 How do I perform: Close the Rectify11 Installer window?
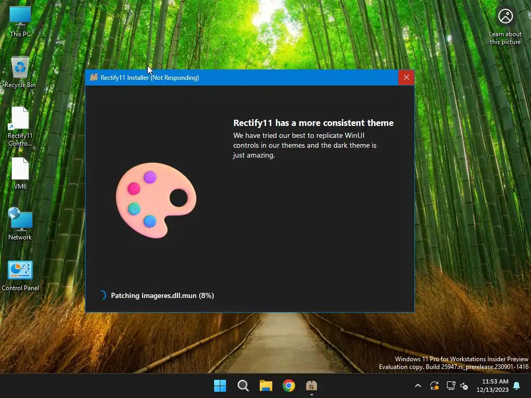407,78
